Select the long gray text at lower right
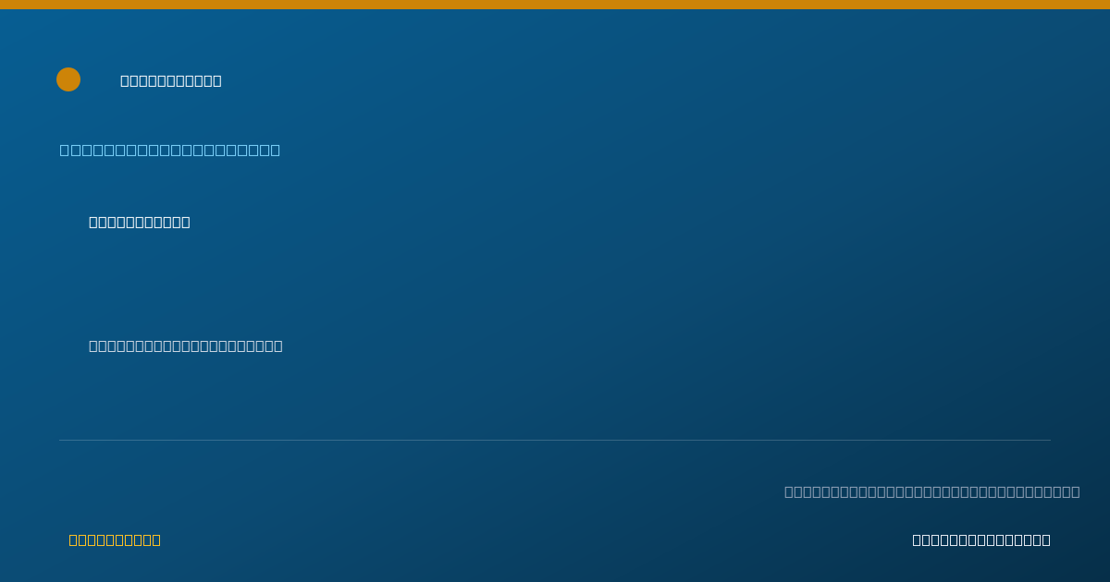 point(932,491)
